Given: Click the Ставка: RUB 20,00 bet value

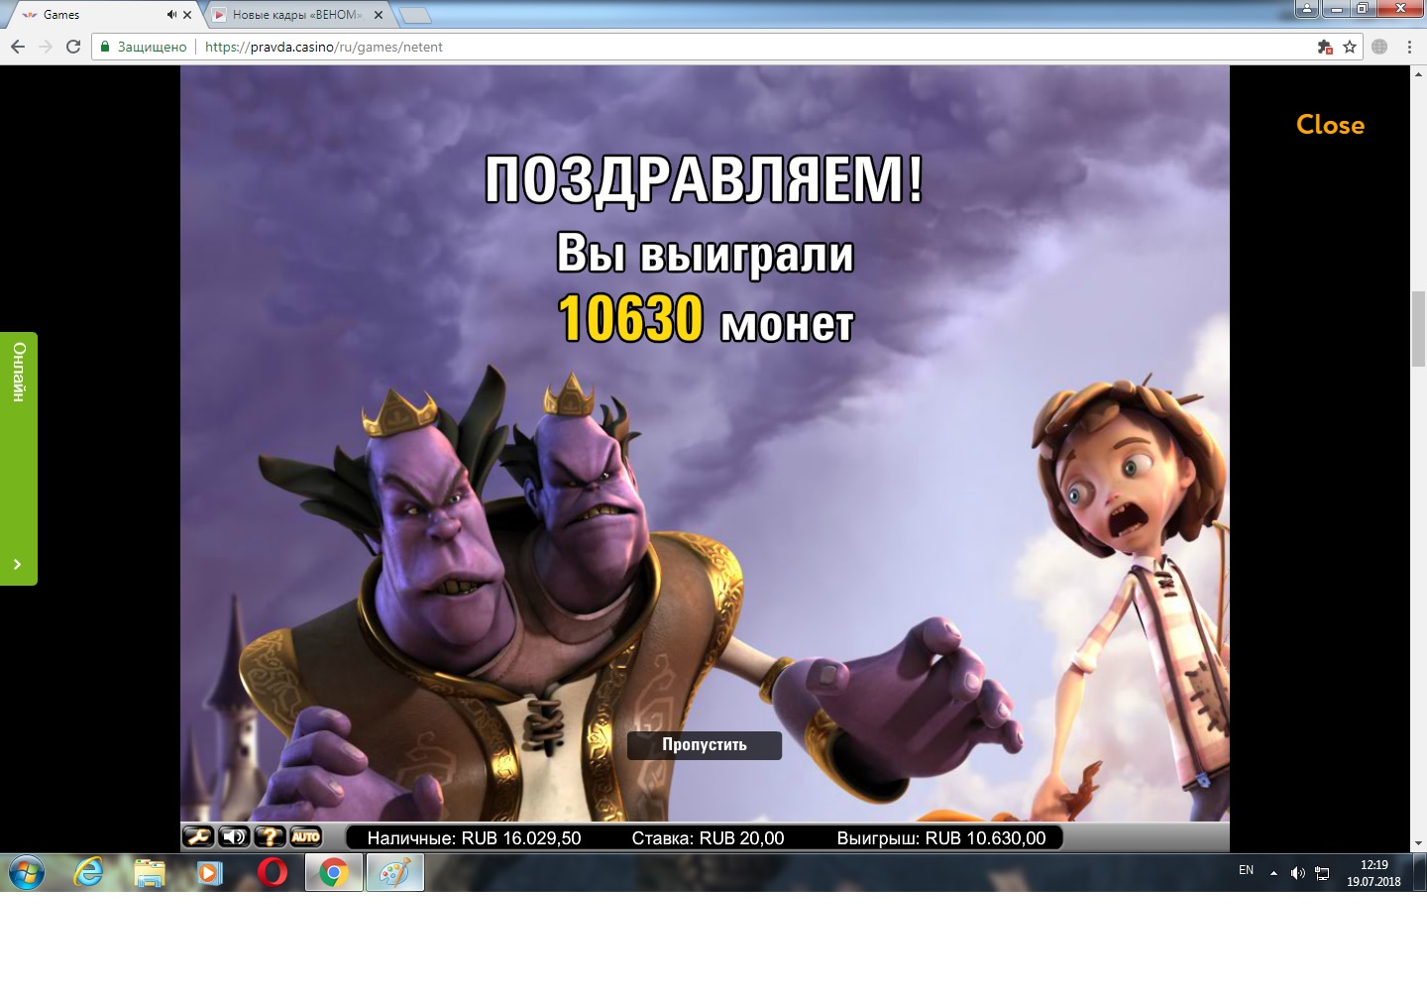Looking at the screenshot, I should pos(708,838).
